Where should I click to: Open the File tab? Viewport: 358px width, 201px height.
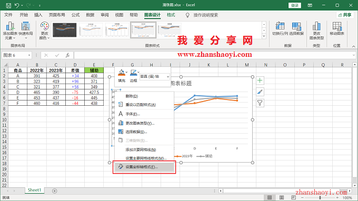coord(8,15)
